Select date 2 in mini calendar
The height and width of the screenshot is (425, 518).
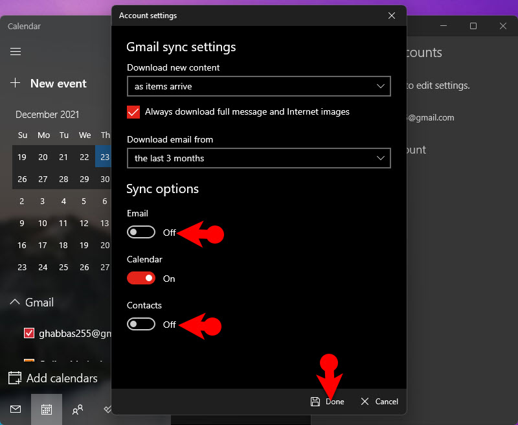[22, 201]
